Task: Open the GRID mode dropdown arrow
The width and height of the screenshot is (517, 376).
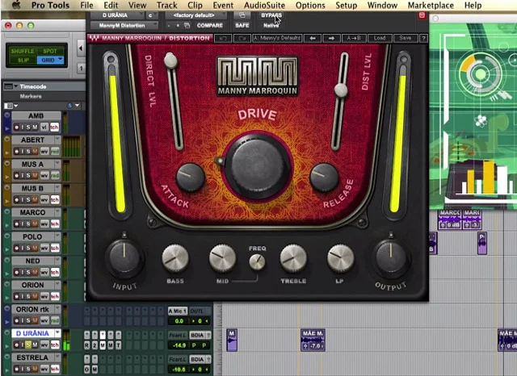Action: point(61,60)
